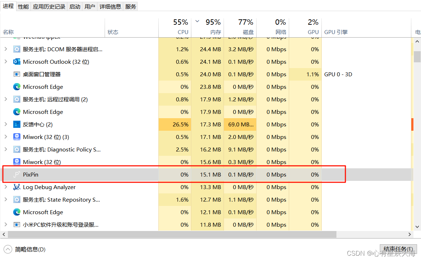This screenshot has width=421, height=260.
Task: Click the 反馈中心 app icon
Action: [x=16, y=125]
